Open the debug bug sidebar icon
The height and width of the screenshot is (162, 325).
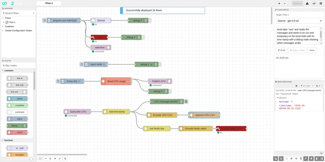311,159
